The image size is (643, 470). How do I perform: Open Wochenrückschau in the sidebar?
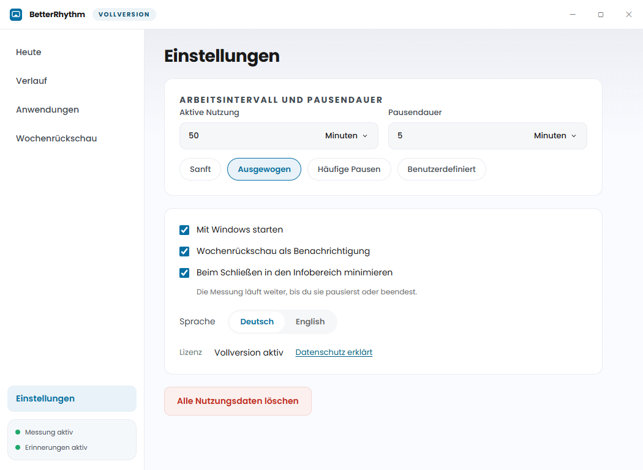click(56, 138)
